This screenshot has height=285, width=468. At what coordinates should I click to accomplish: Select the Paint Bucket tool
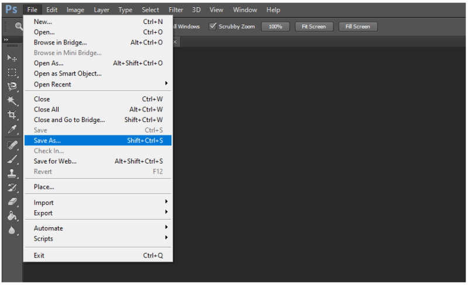12,216
